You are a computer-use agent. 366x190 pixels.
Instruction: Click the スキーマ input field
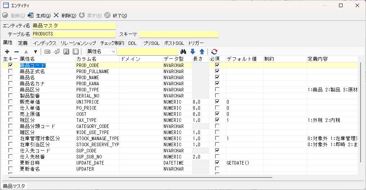179,34
